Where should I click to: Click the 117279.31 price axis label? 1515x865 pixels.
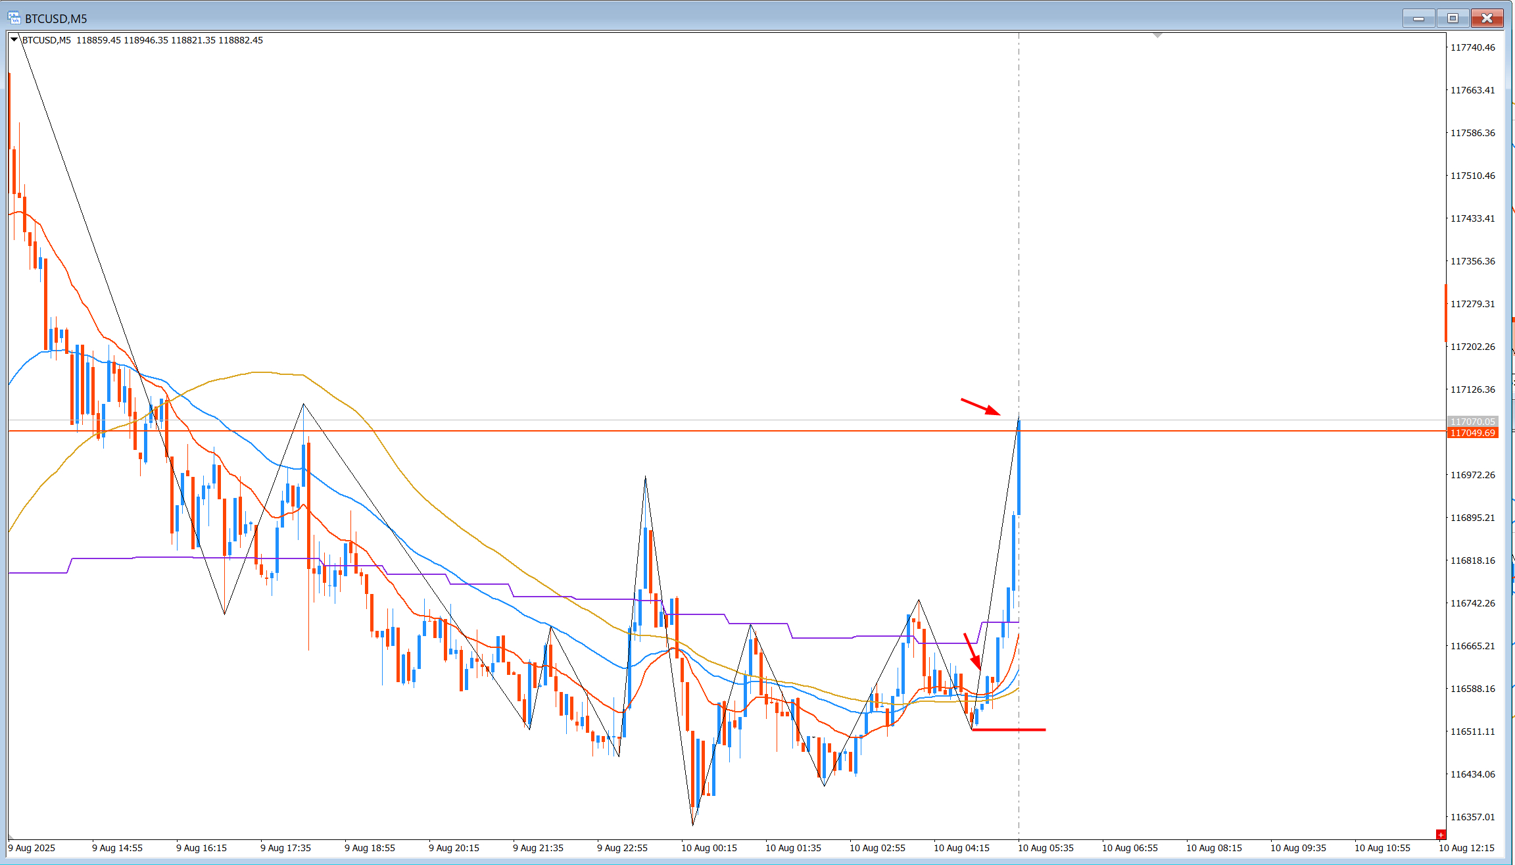pos(1473,304)
